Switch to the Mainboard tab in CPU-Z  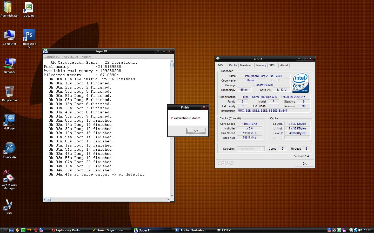(246, 65)
